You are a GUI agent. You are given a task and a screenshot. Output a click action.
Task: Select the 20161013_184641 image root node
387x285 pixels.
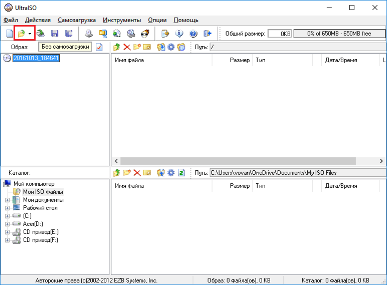pyautogui.click(x=36, y=58)
